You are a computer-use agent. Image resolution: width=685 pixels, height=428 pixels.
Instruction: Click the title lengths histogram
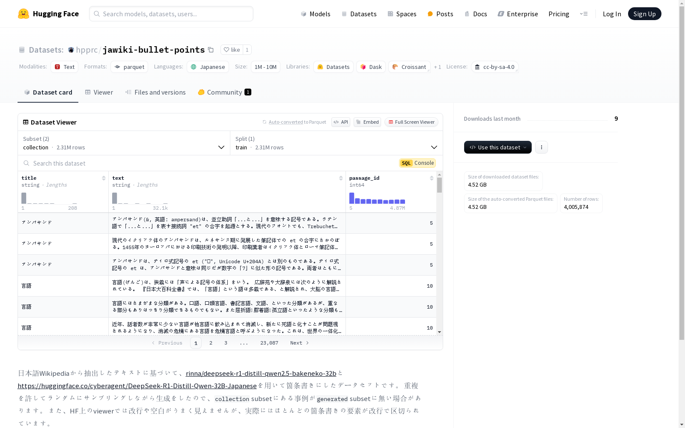click(49, 198)
